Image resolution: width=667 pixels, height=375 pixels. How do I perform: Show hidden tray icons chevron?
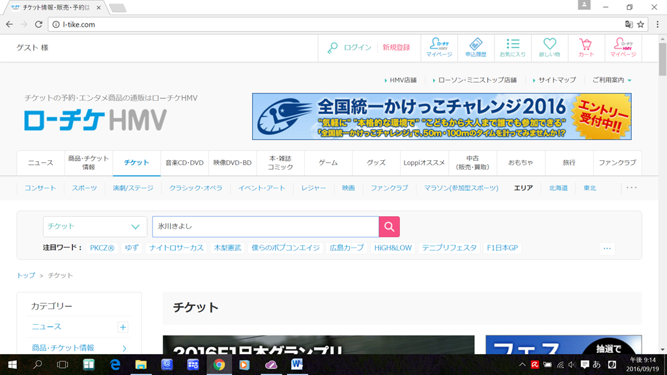[522, 365]
